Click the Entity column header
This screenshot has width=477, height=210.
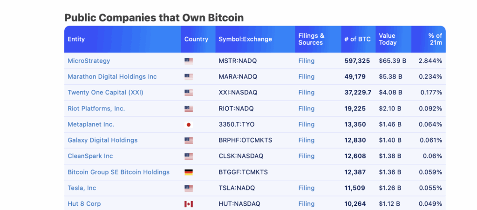pos(76,39)
